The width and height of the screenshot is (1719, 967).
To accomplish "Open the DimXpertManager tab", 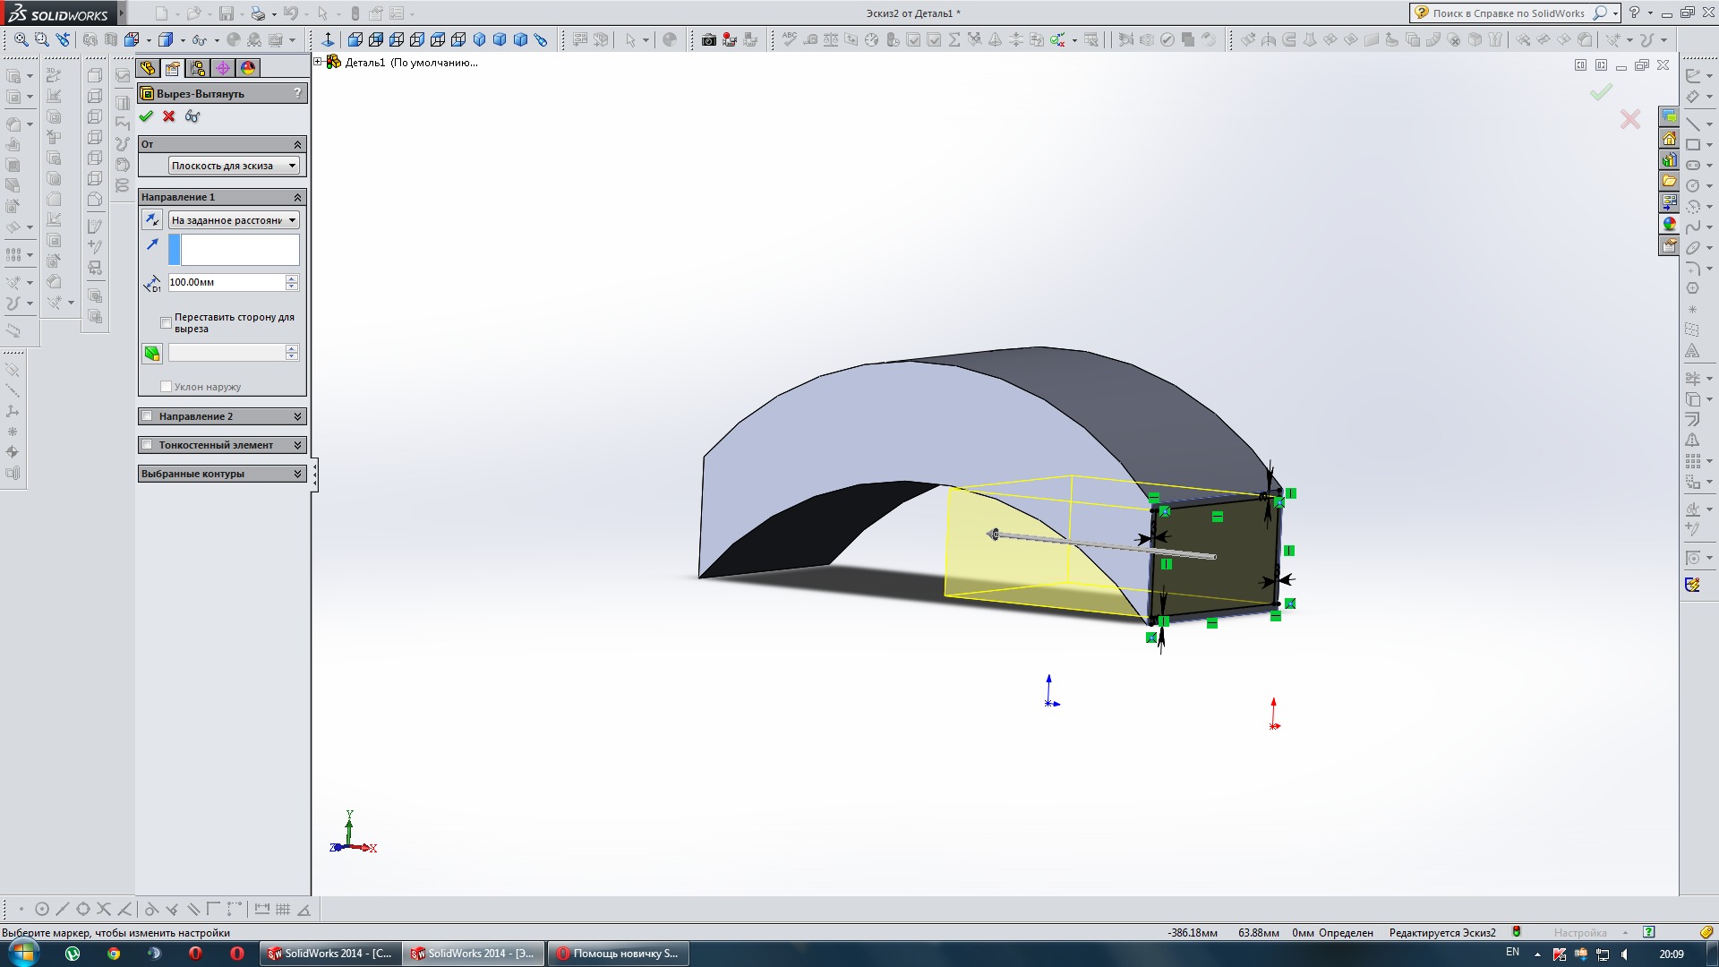I will (x=223, y=68).
